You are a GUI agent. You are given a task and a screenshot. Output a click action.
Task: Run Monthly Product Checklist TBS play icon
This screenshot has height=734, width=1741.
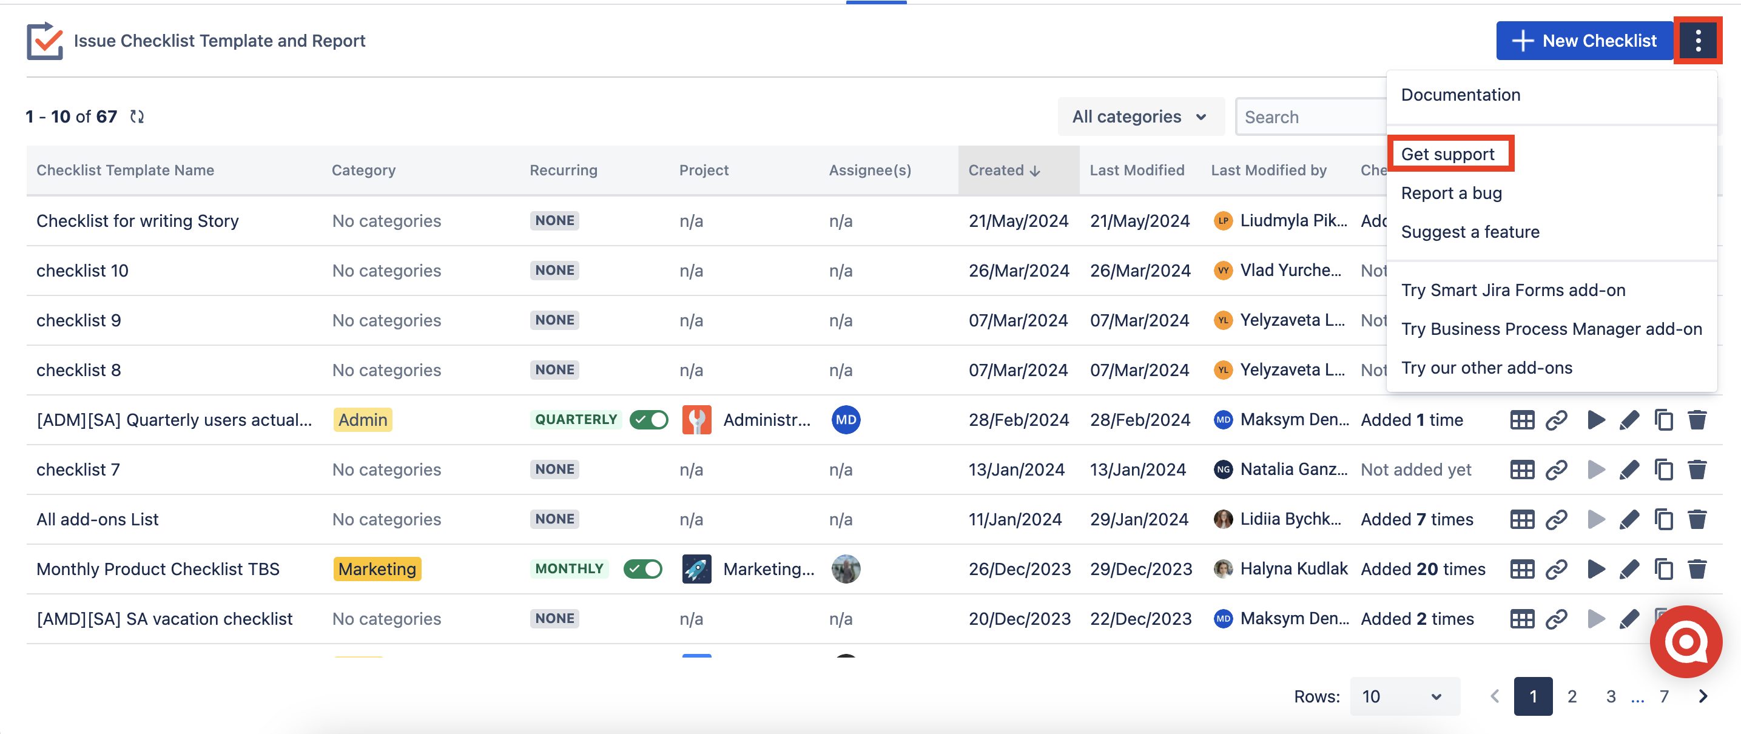click(1595, 569)
